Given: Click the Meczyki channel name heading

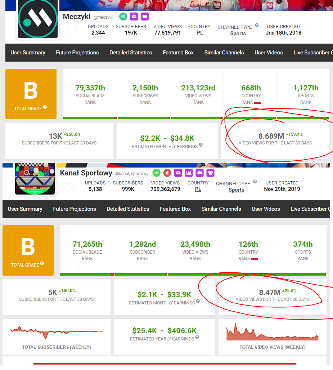Looking at the screenshot, I should [x=77, y=17].
